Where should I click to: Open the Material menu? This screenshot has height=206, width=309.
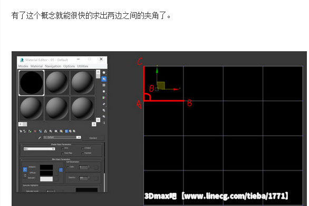[36, 66]
